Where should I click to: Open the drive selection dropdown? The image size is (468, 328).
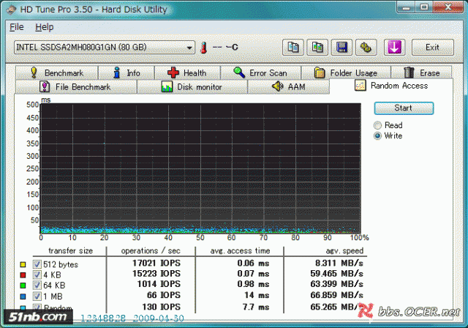190,48
